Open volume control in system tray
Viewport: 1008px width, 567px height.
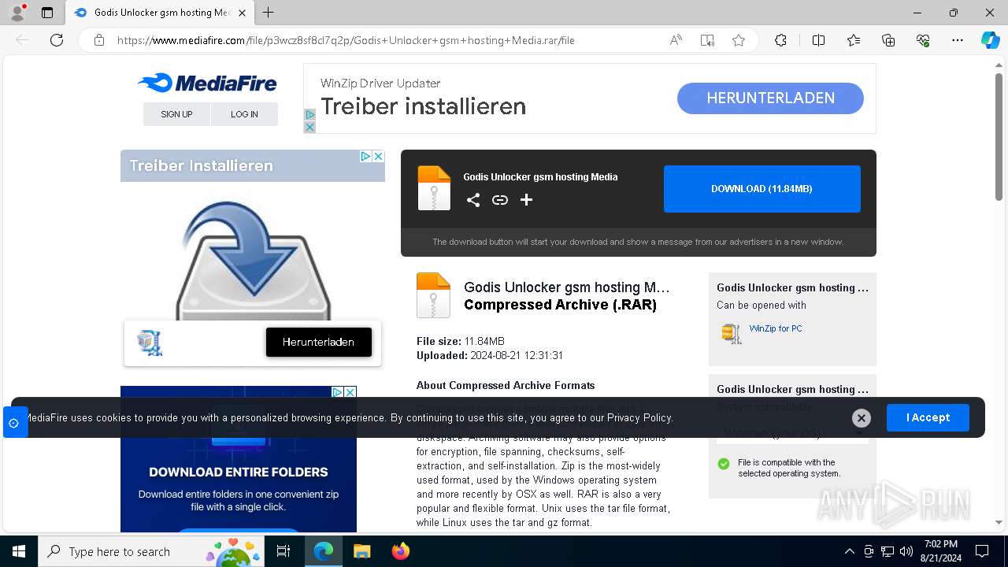[906, 551]
